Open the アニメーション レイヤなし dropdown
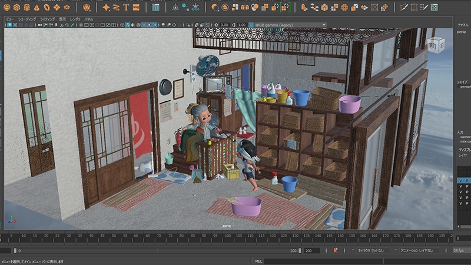This screenshot has width=471, height=265. [419, 250]
